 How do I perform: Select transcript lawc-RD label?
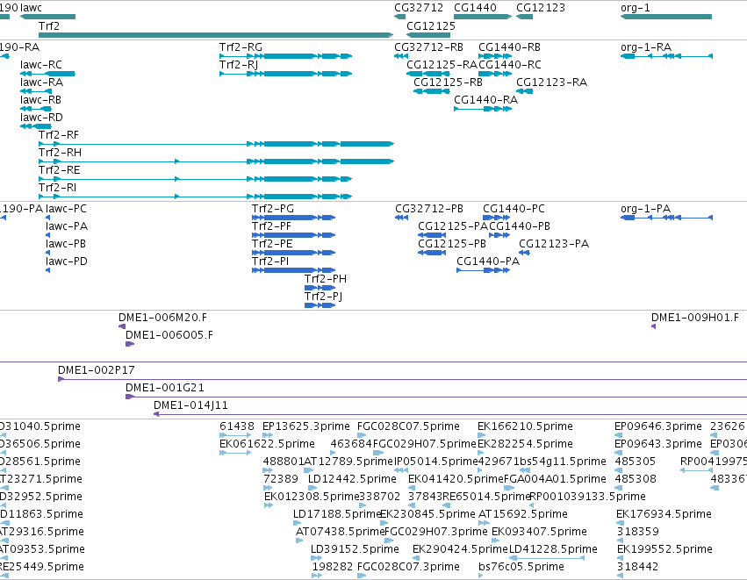(x=41, y=118)
